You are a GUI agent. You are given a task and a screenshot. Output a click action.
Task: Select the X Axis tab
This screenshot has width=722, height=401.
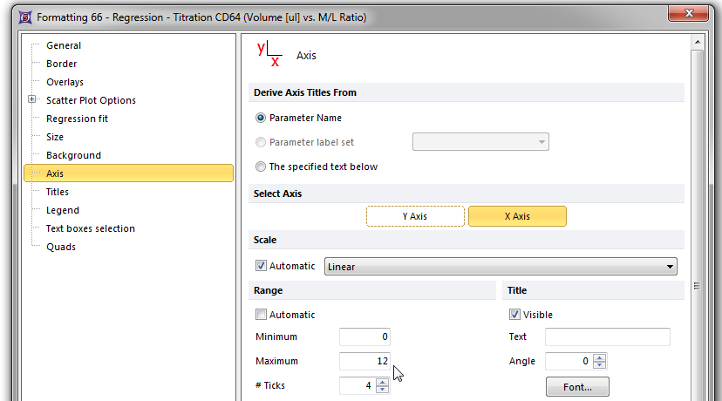[x=517, y=216]
